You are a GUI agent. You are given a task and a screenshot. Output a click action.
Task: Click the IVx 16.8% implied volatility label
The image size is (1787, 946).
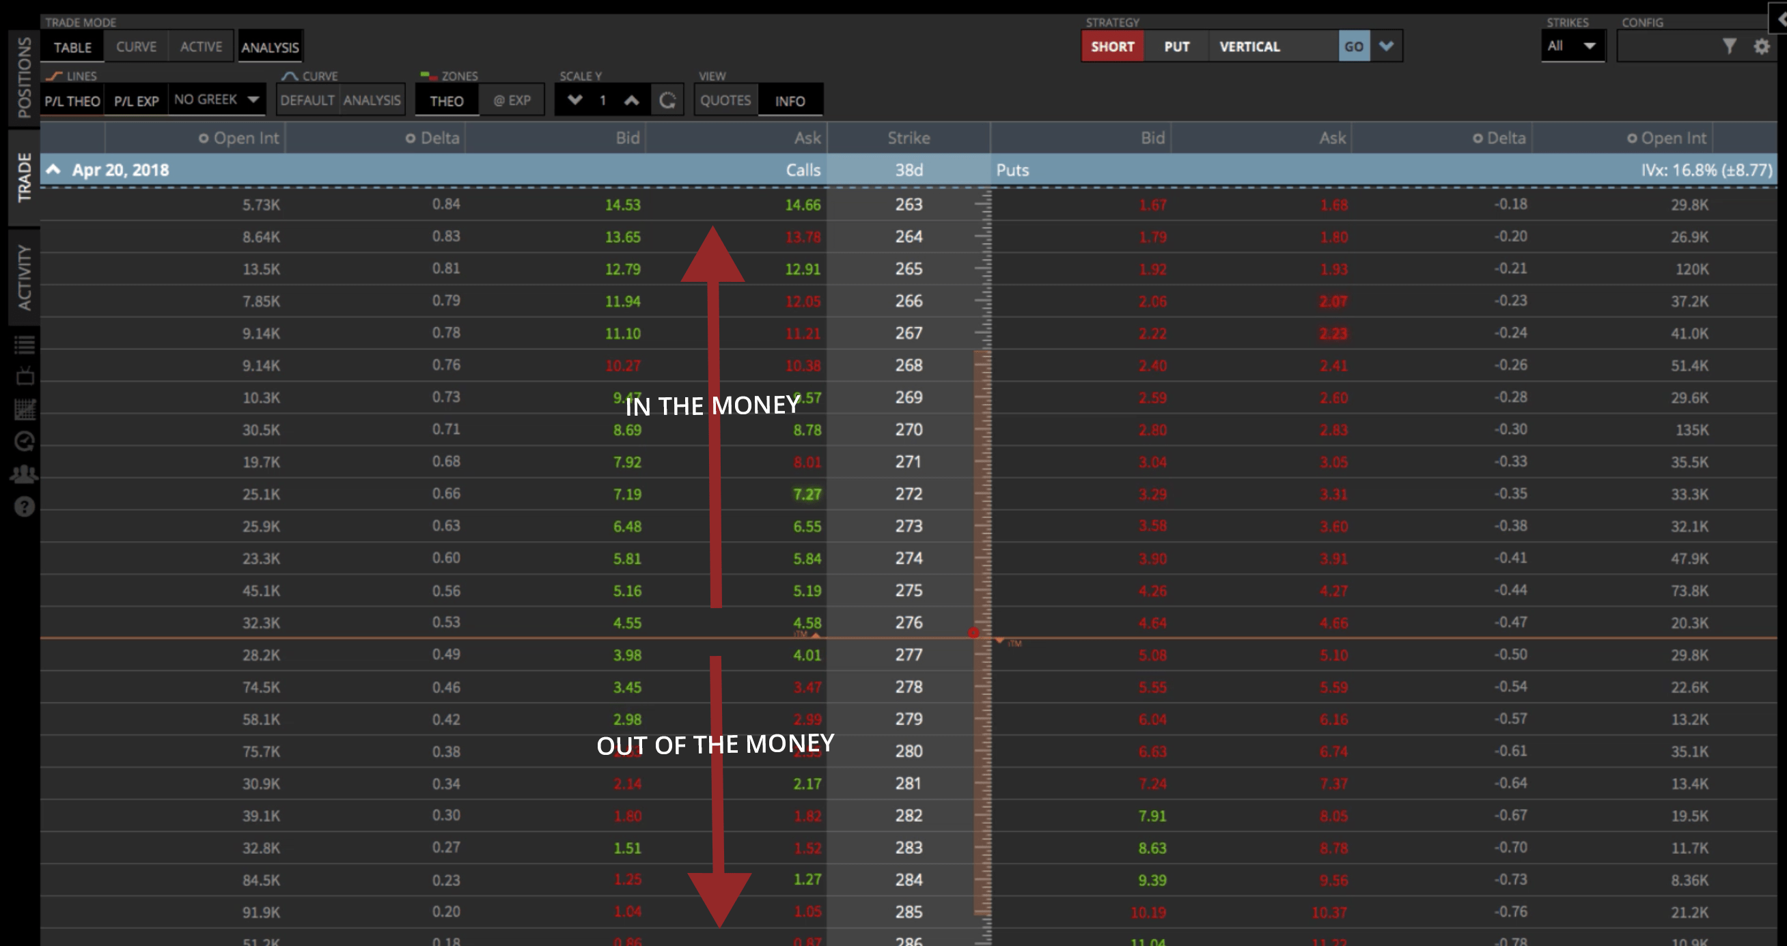1706,170
